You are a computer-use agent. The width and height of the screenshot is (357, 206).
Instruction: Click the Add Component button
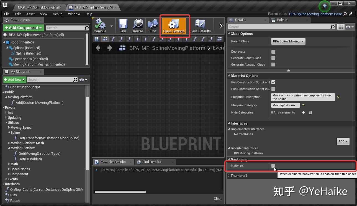click(23, 28)
